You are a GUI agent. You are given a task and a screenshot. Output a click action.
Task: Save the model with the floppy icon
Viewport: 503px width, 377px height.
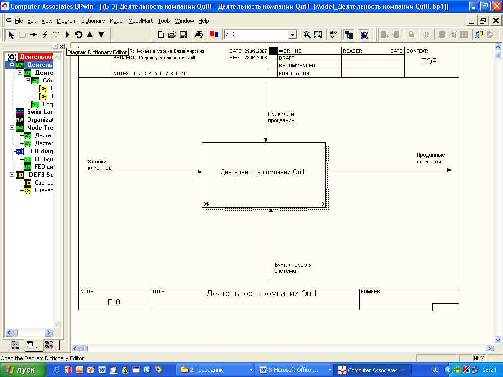click(183, 35)
